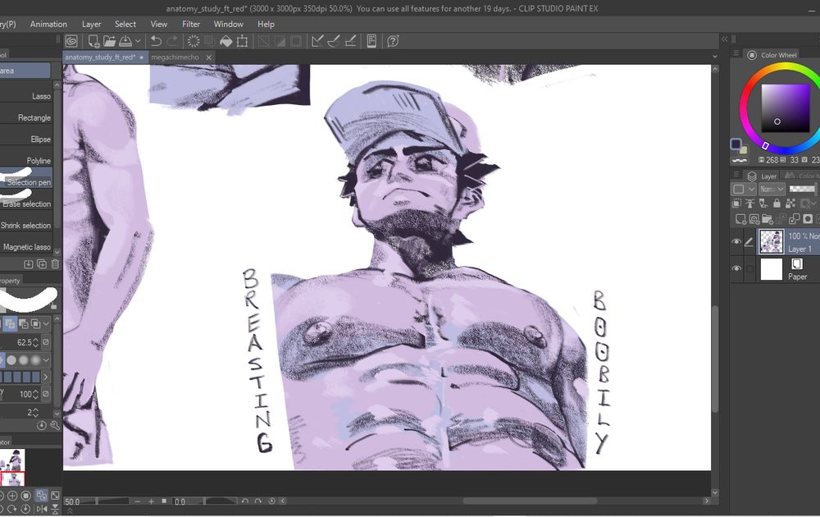This screenshot has width=820, height=517.
Task: Click the Snap to grid icon
Action: (x=350, y=41)
